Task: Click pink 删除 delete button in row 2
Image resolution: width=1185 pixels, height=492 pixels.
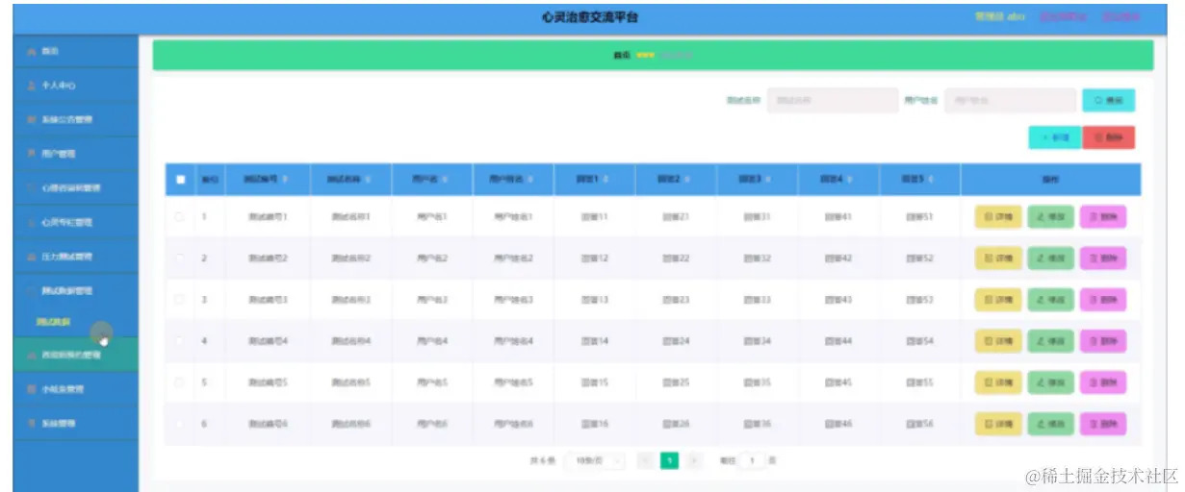Action: tap(1103, 258)
